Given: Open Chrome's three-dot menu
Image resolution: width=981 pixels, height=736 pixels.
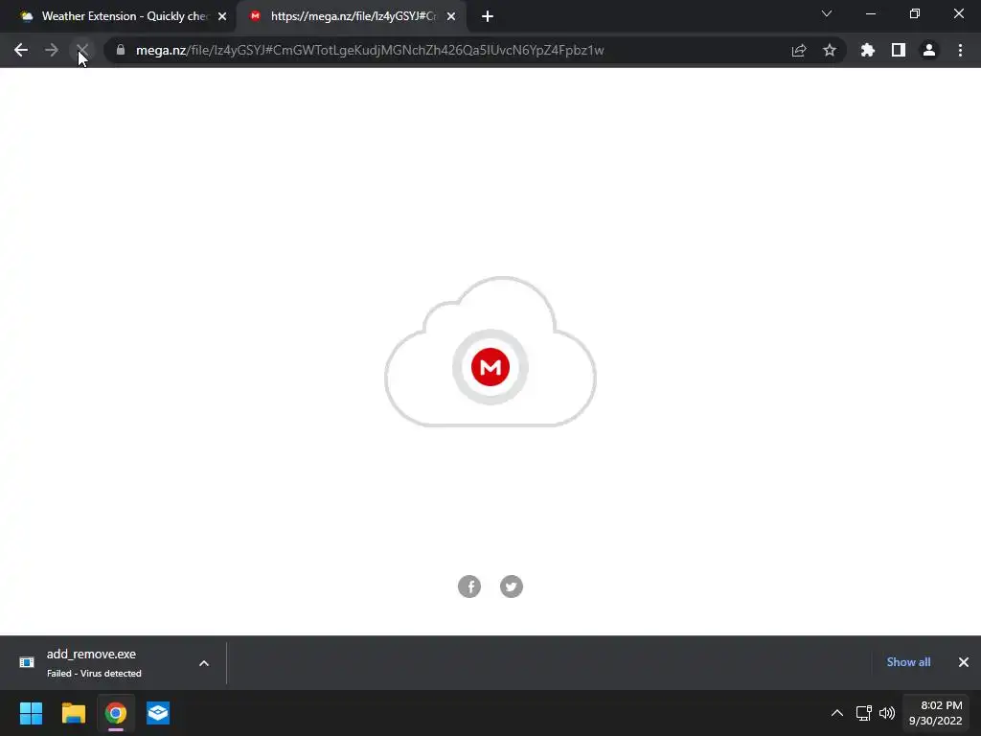Looking at the screenshot, I should pos(960,50).
